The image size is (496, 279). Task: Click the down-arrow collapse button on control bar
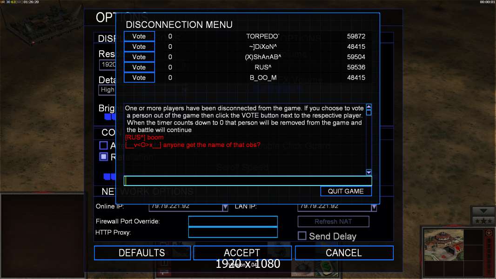[x=483, y=211]
